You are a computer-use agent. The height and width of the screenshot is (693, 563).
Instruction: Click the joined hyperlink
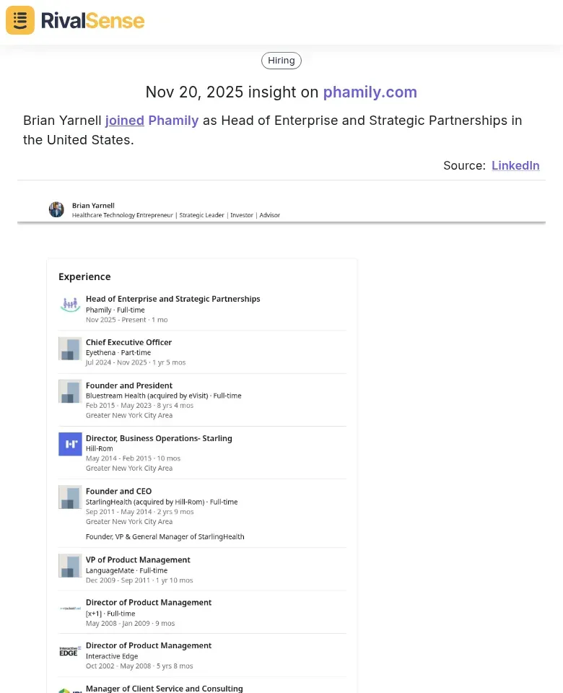[x=124, y=120]
